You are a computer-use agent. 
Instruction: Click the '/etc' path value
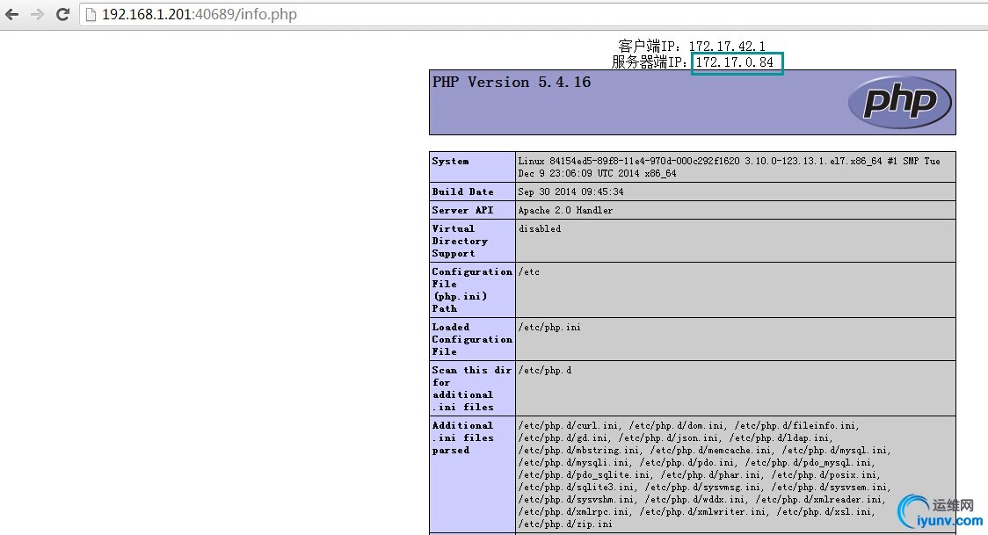[x=528, y=272]
